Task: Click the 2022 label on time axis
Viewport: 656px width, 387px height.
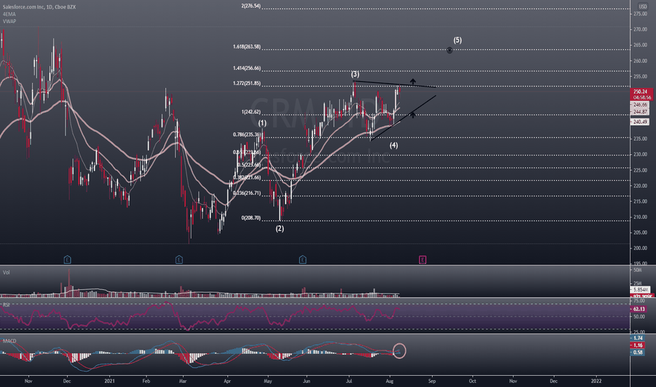Action: pyautogui.click(x=595, y=381)
